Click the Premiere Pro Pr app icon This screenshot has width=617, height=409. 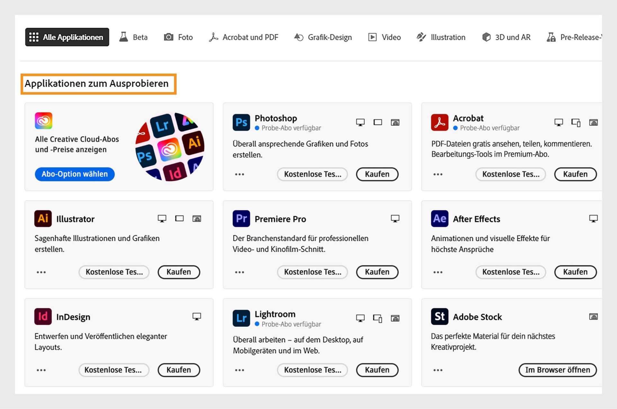(x=241, y=219)
